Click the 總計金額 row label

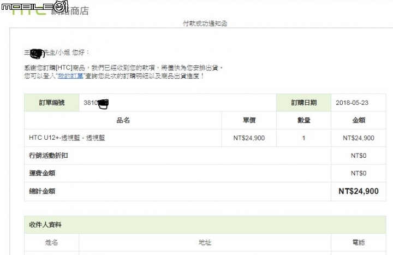42,191
